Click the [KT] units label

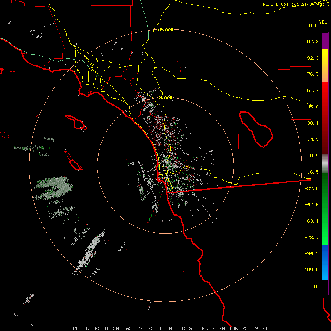click(x=314, y=25)
